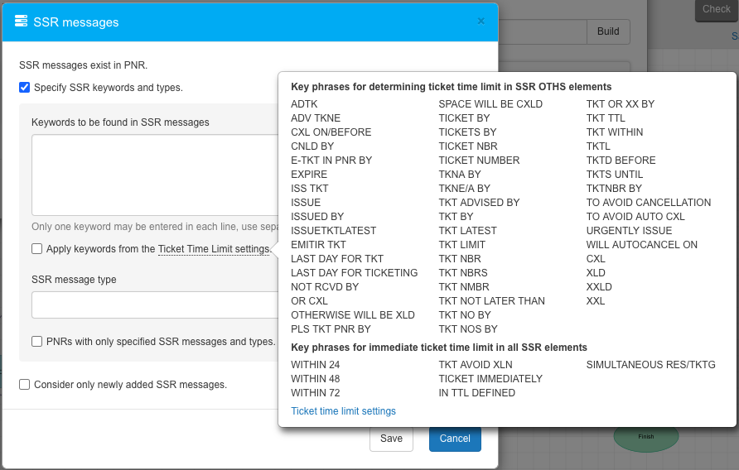Click the Build button
The height and width of the screenshot is (470, 739).
(608, 31)
